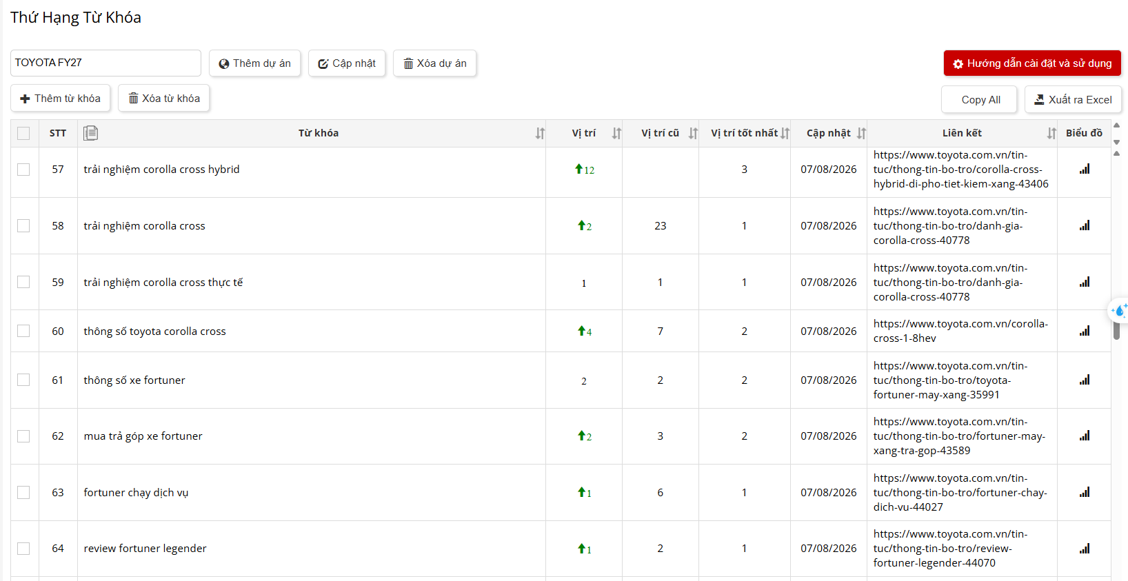Click the up 4 position change in row 60

tap(585, 332)
